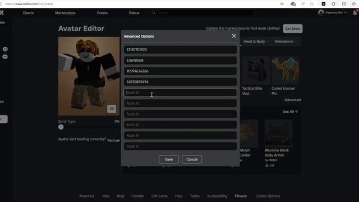This screenshot has width=359, height=202.
Task: Click the search magnifier icon
Action: pos(154,12)
